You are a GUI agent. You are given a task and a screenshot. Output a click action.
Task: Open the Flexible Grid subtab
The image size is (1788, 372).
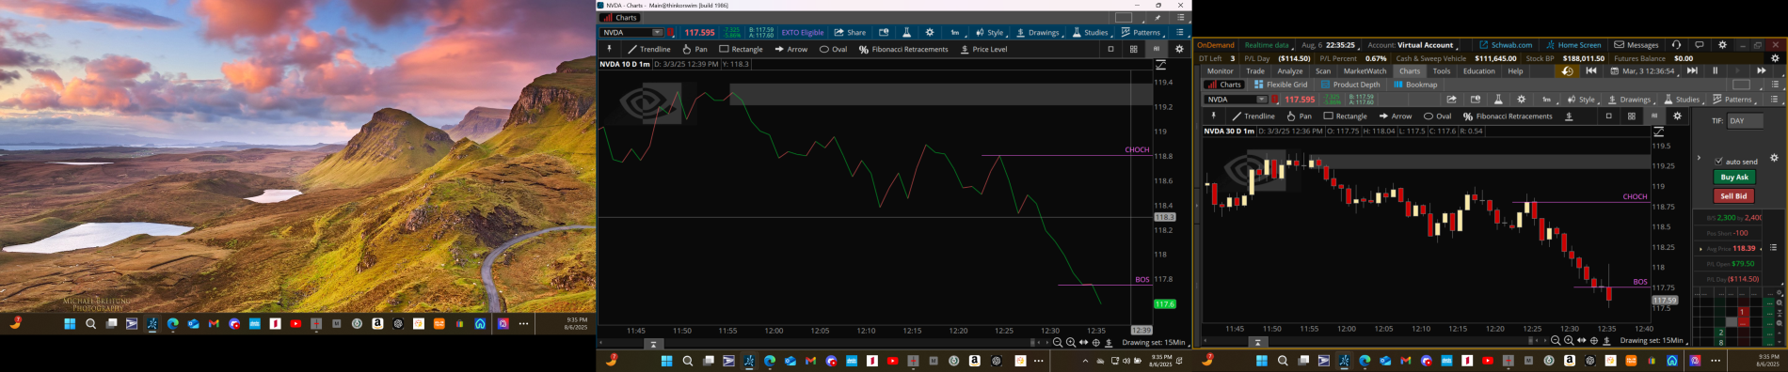tap(1281, 85)
